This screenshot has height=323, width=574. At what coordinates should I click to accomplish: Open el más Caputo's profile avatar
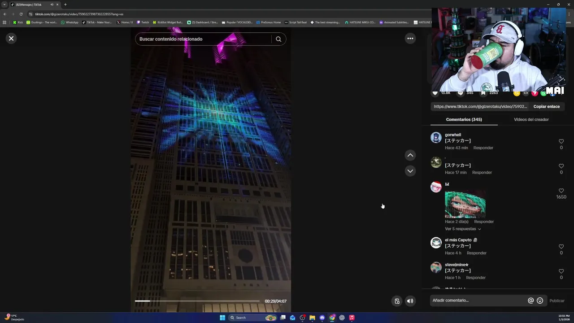[x=436, y=243]
